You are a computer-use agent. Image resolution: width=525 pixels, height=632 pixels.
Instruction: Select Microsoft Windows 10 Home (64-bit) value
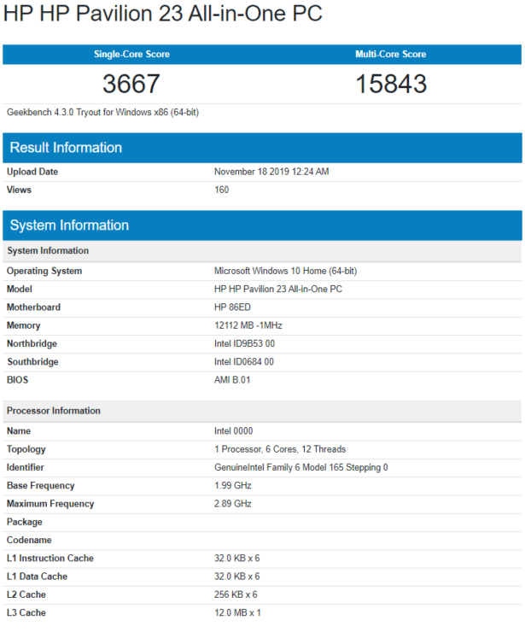pos(286,271)
